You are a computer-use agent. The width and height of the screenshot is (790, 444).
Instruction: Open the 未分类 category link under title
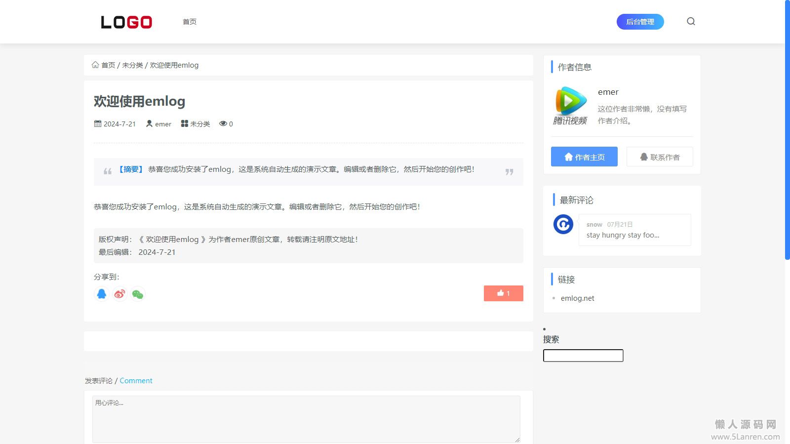tap(200, 124)
